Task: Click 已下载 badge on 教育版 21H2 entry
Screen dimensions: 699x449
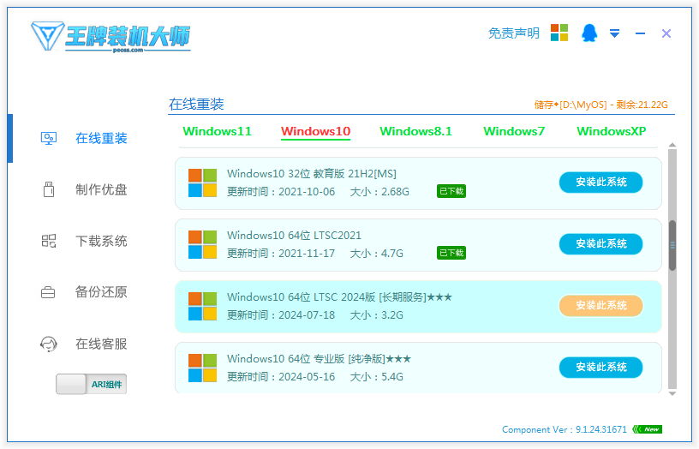Action: [x=451, y=191]
